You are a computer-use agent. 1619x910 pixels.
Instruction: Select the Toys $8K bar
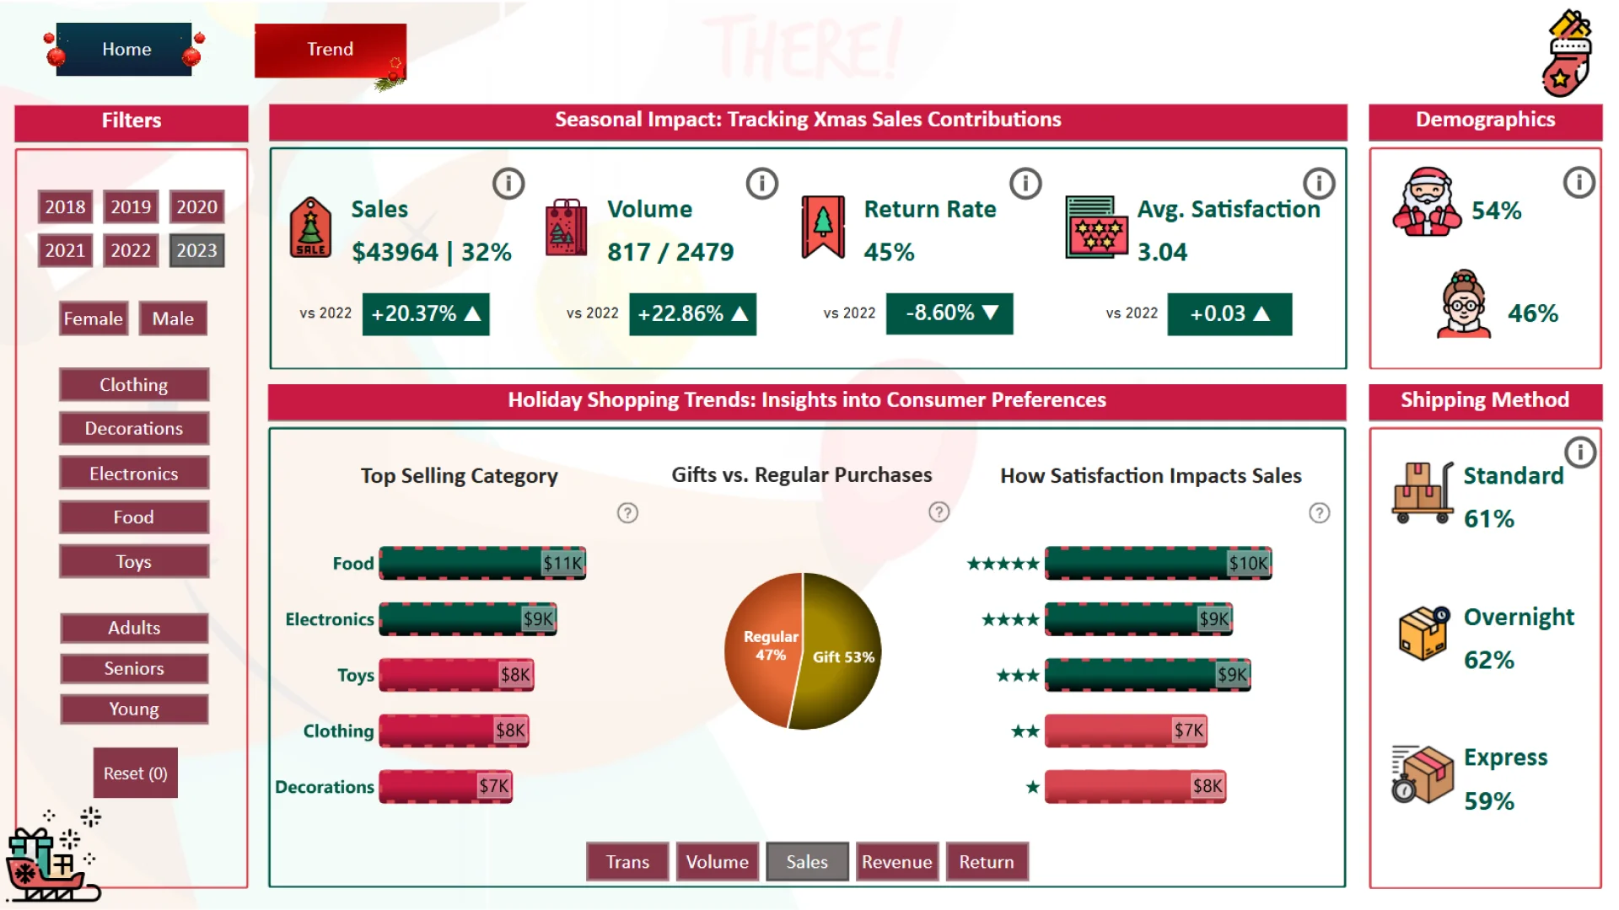click(x=456, y=675)
